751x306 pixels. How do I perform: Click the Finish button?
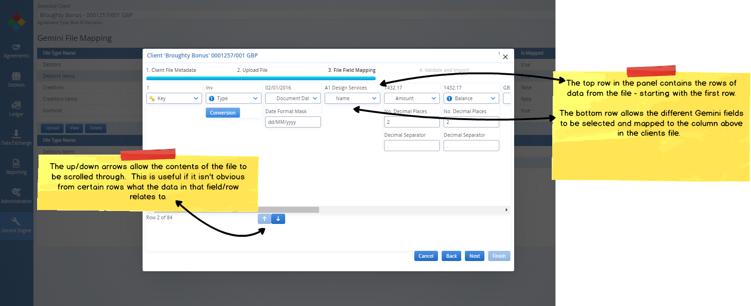click(499, 256)
